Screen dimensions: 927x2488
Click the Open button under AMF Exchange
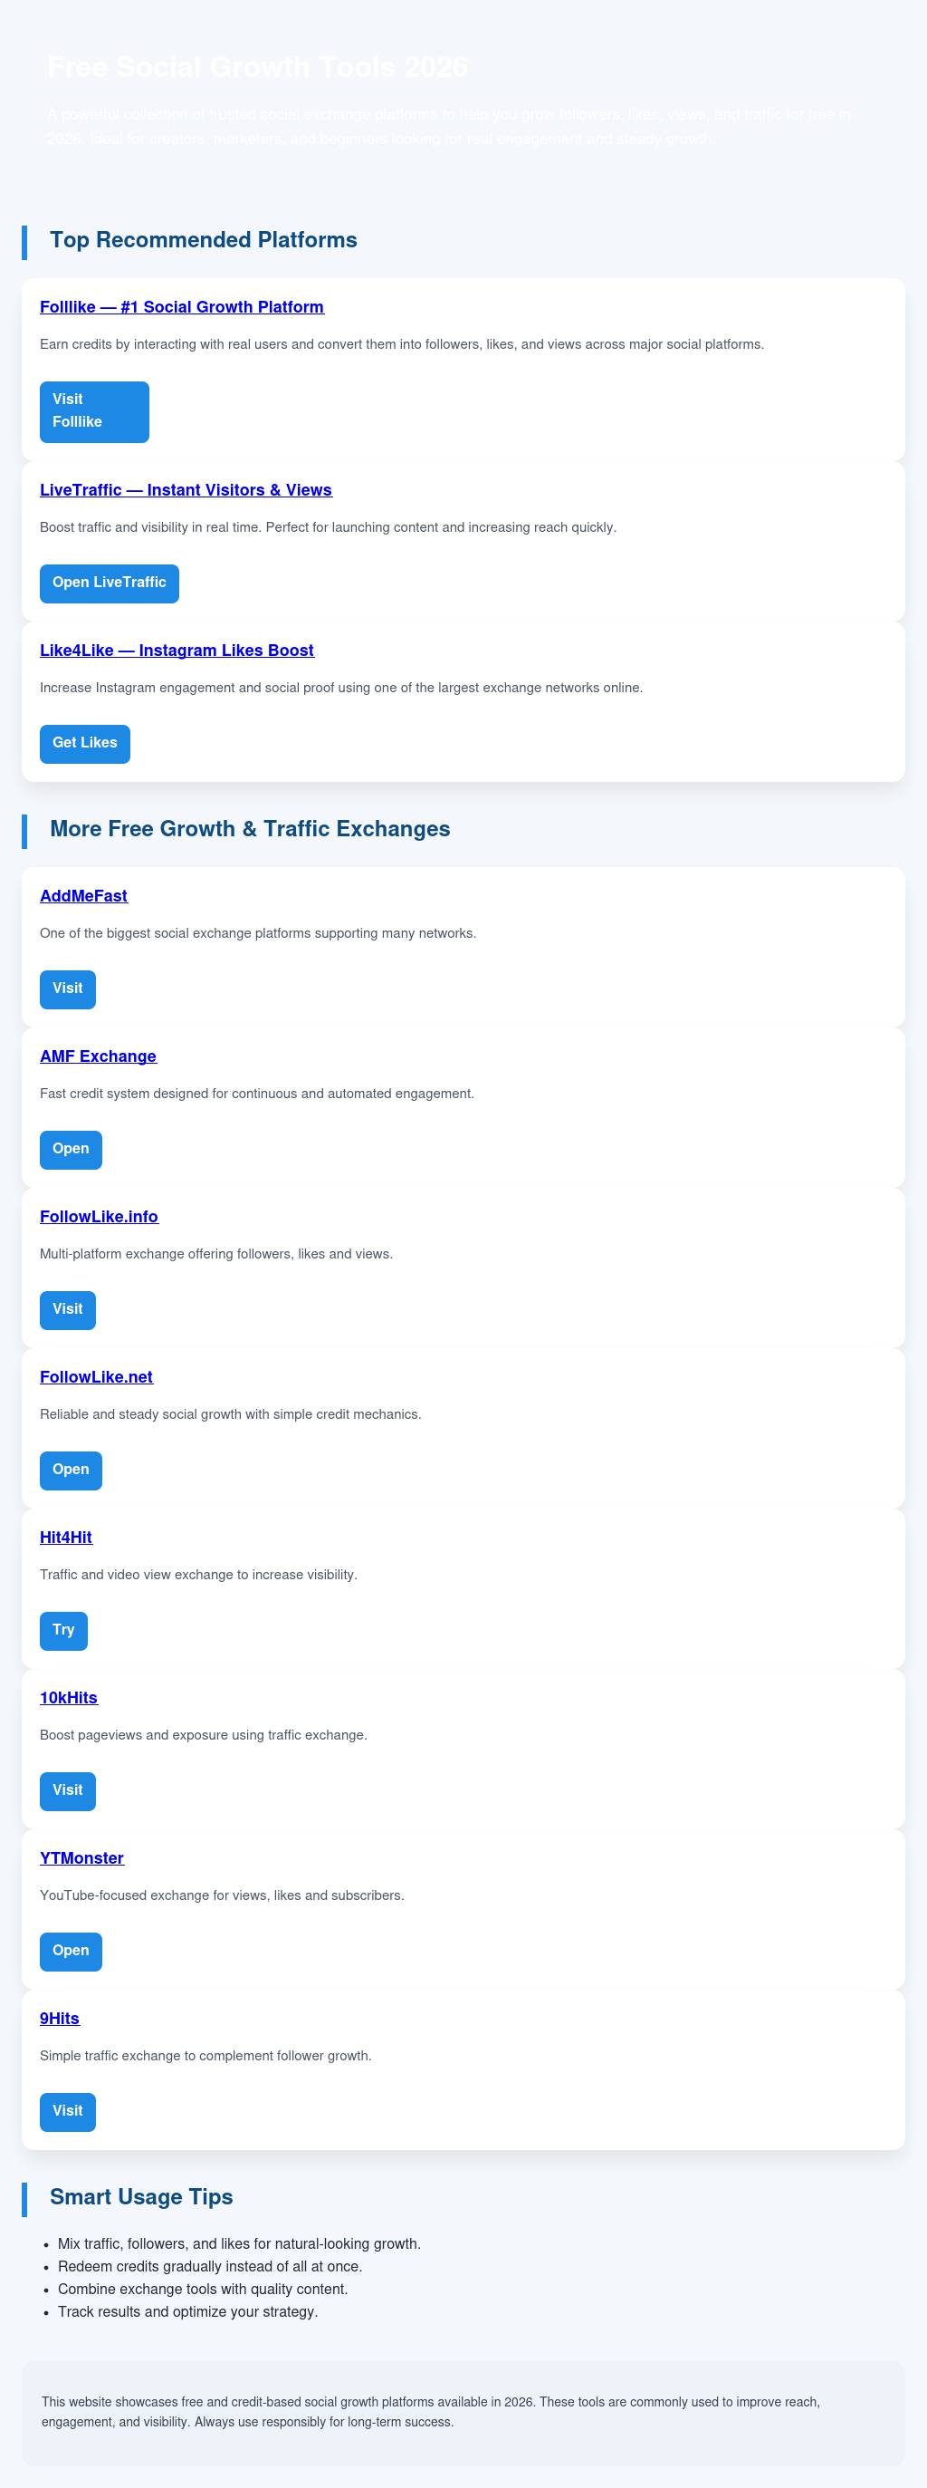coord(71,1150)
